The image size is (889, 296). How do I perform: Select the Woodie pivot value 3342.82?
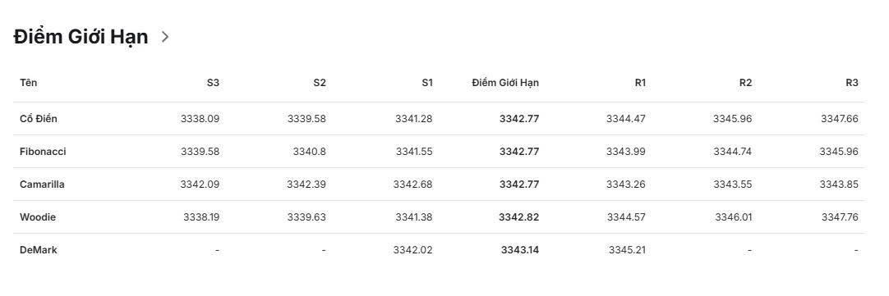[518, 217]
